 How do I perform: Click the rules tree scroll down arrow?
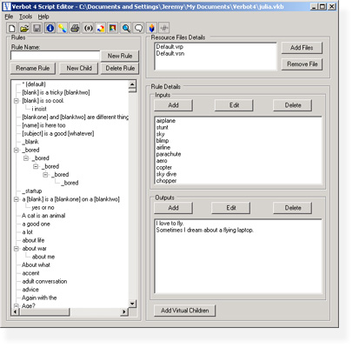coord(132,304)
